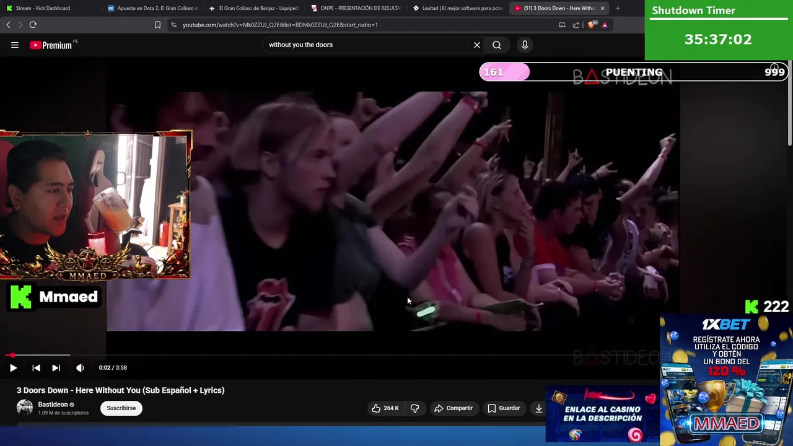Start voice search with microphone
Image resolution: width=793 pixels, height=446 pixels.
[x=525, y=45]
